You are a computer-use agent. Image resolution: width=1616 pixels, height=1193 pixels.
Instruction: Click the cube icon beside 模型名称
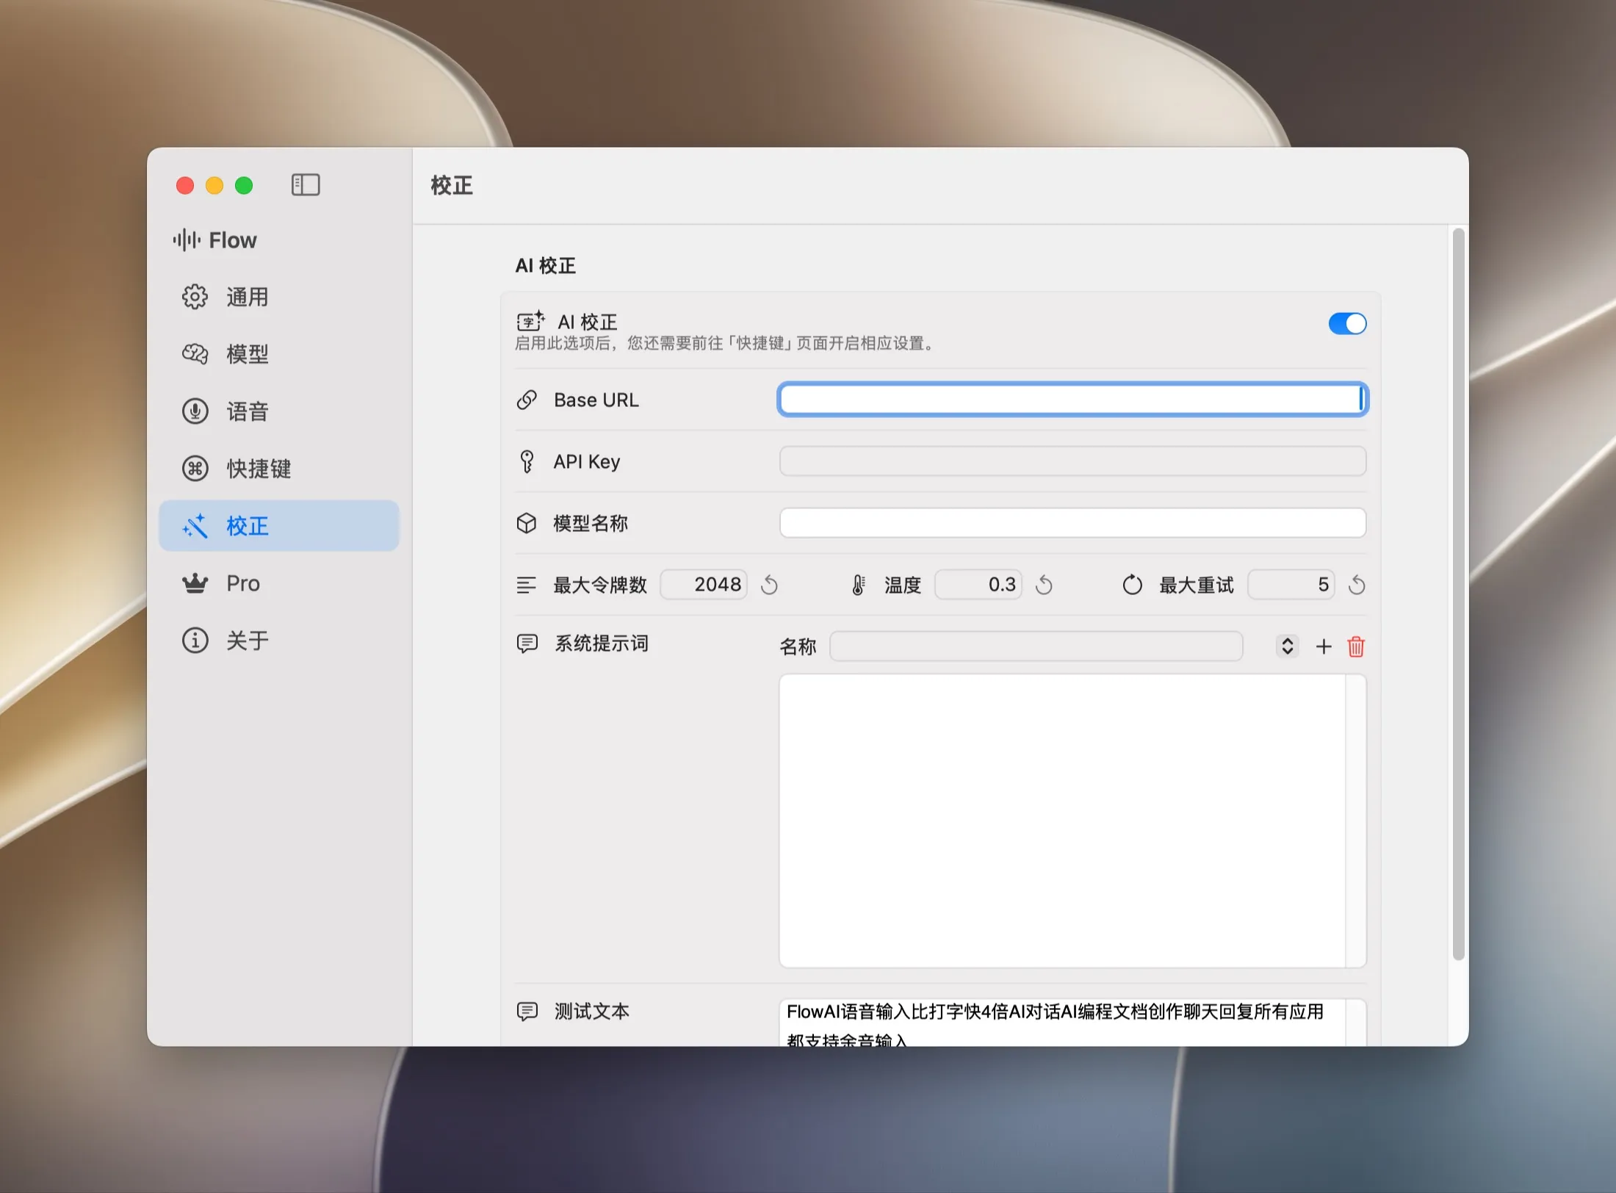pyautogui.click(x=527, y=523)
